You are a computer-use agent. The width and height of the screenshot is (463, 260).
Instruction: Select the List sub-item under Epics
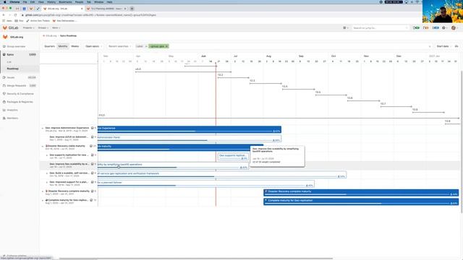pos(9,62)
